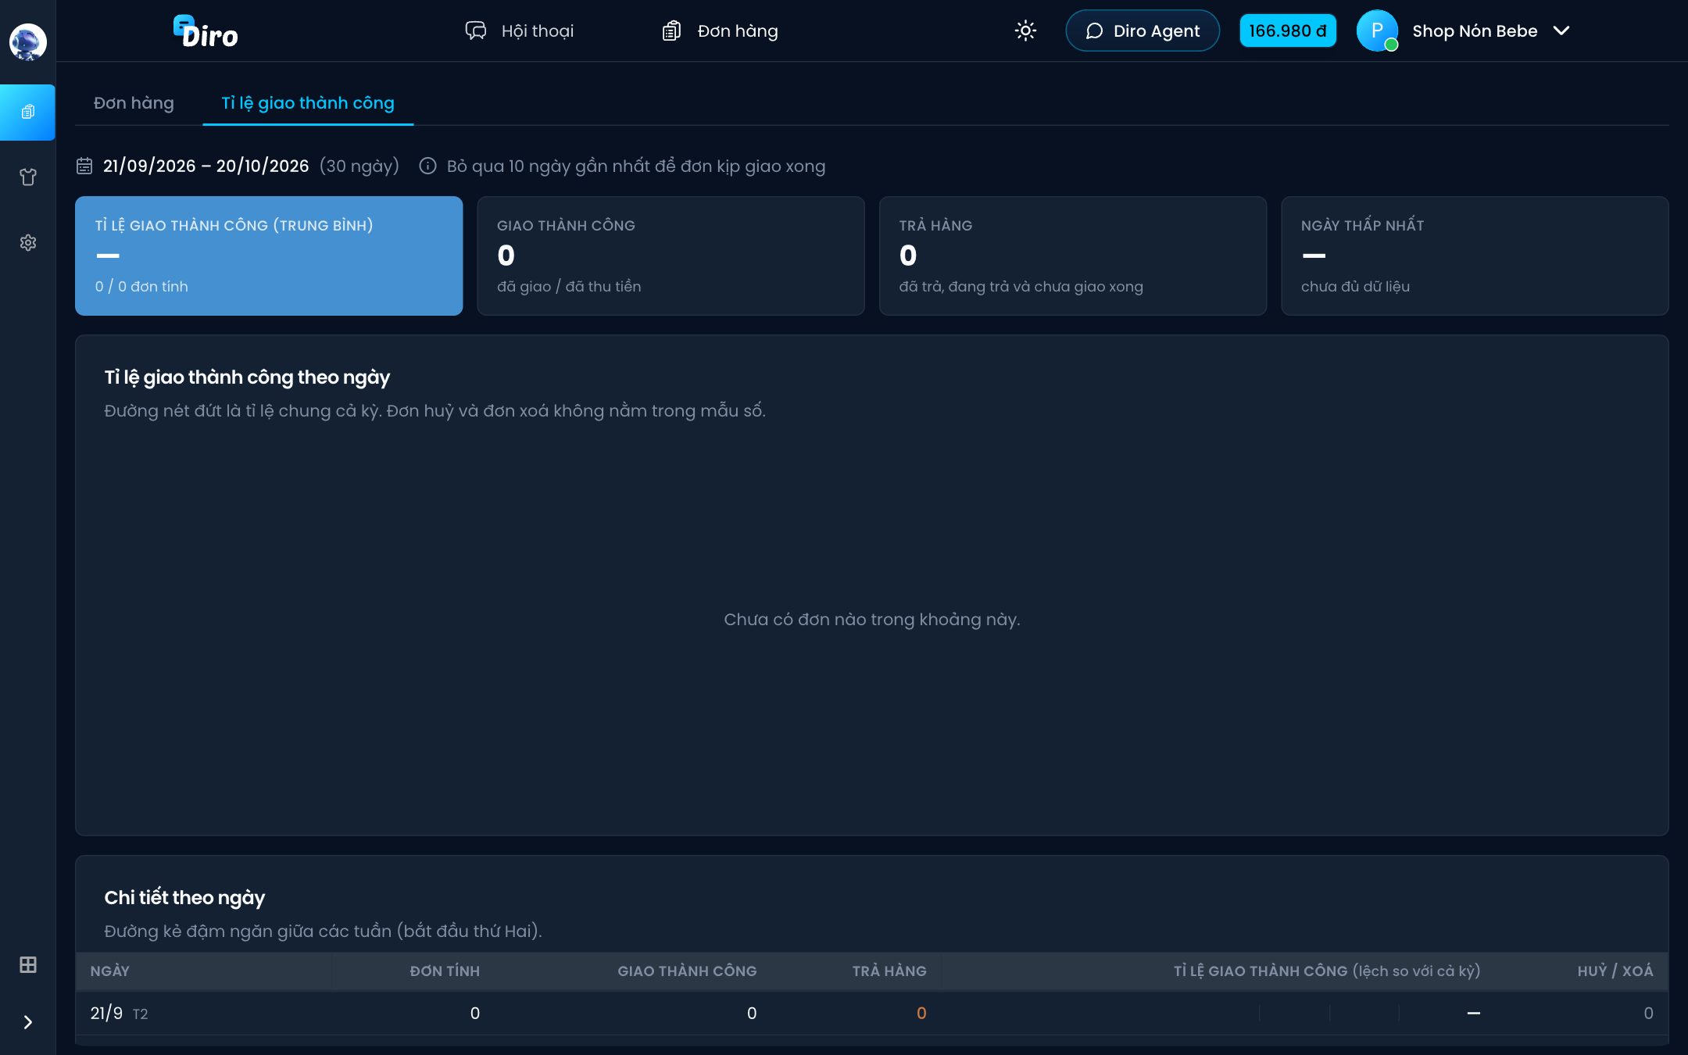This screenshot has height=1055, width=1688.
Task: Click the calendar icon by the date range
Action: 84,166
